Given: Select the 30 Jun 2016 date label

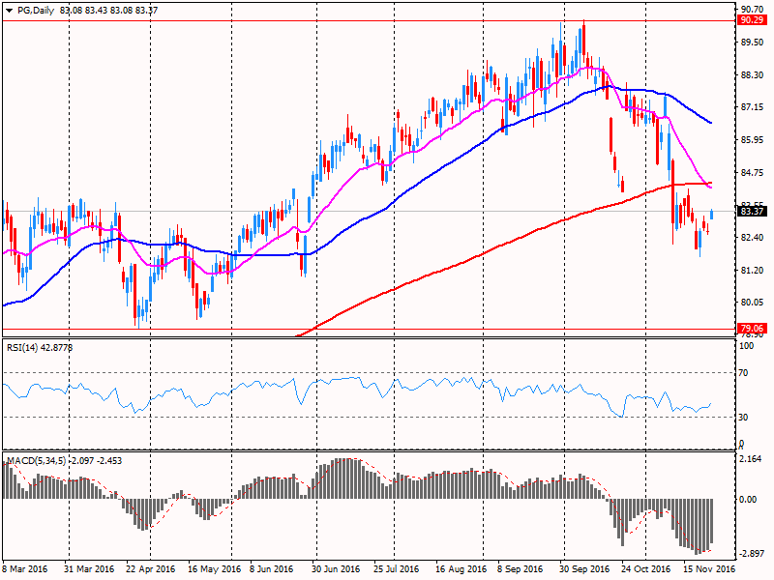Looking at the screenshot, I should point(336,571).
